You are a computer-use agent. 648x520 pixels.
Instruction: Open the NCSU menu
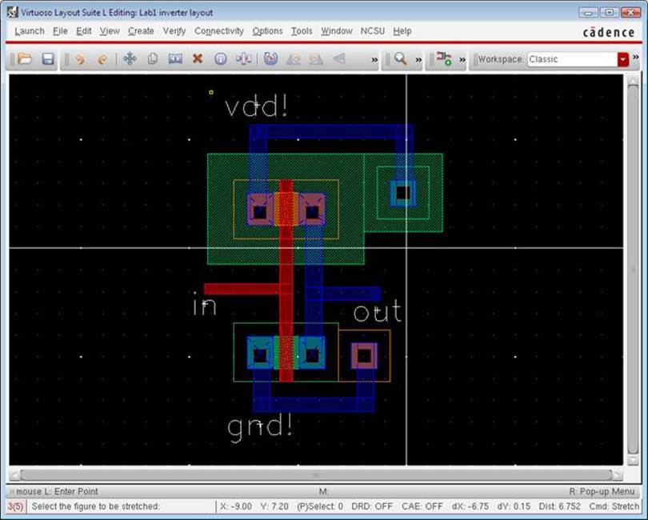[372, 30]
